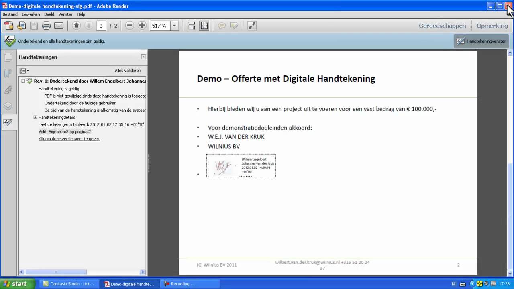The image size is (514, 289).
Task: Click the Windows start button
Action: (18, 284)
